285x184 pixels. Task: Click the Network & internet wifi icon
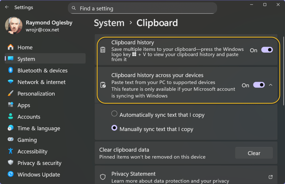pyautogui.click(x=11, y=82)
